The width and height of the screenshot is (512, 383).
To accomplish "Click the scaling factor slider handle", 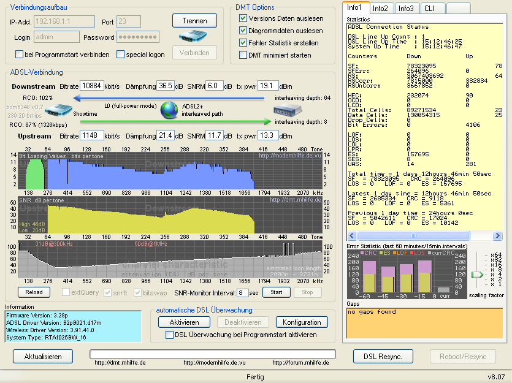I will pyautogui.click(x=477, y=275).
